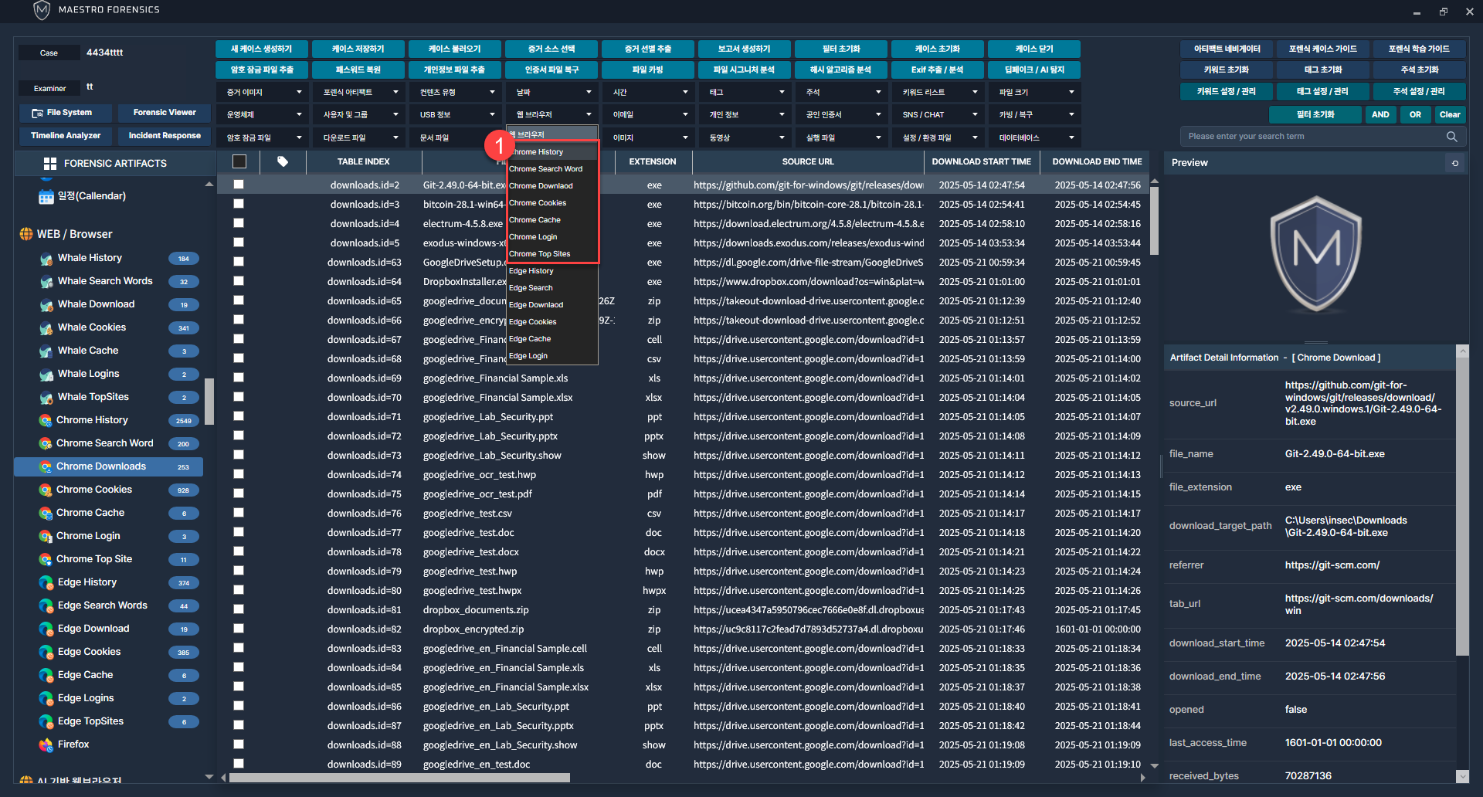Click the tag icon in table header
The height and width of the screenshot is (797, 1483).
pos(283,161)
